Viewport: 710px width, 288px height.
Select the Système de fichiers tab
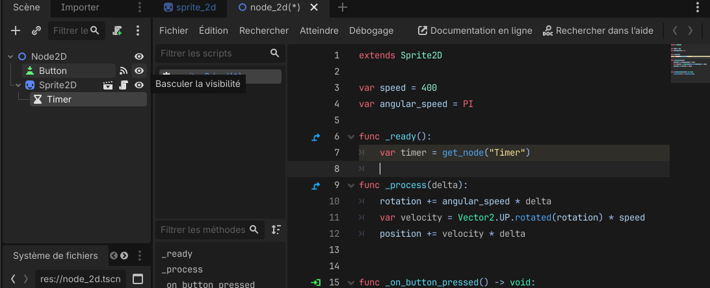pyautogui.click(x=55, y=256)
